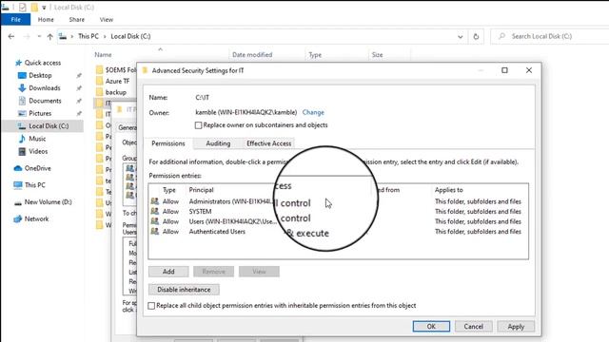Screen dimensions: 609x342
Task: Check Replace all child object permission entries
Action: point(151,306)
